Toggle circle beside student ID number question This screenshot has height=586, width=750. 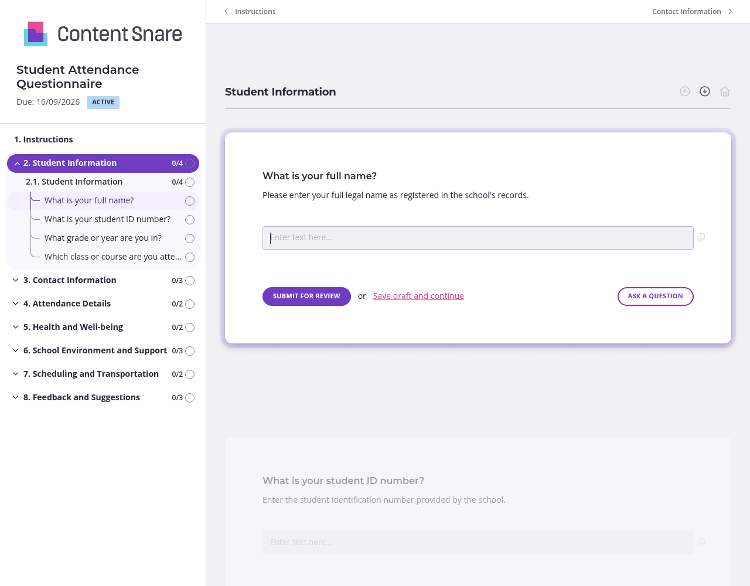point(190,220)
